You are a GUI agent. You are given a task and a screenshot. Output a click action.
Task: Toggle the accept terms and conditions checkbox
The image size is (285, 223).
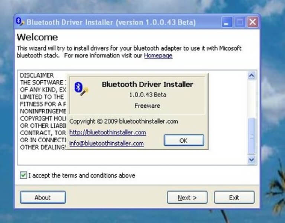pos(23,175)
